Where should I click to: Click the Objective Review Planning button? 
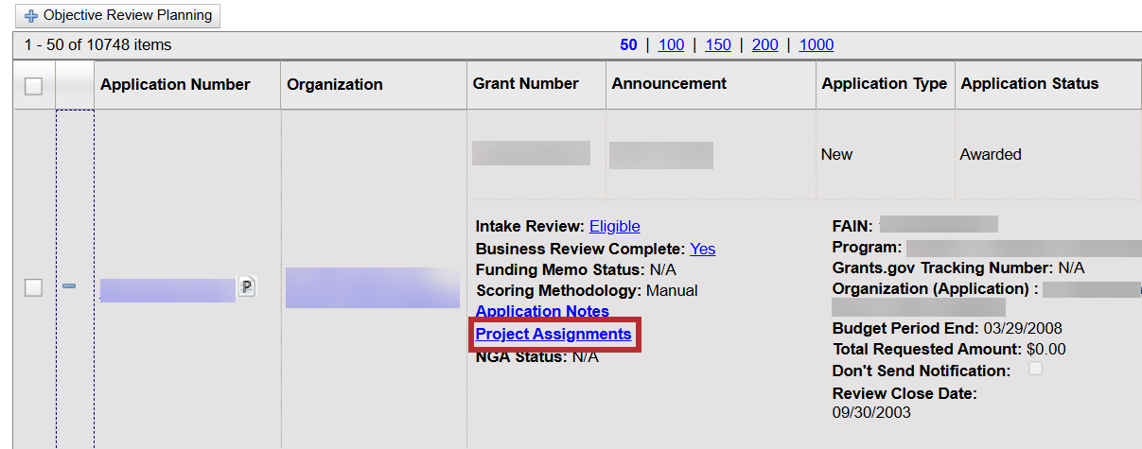118,16
